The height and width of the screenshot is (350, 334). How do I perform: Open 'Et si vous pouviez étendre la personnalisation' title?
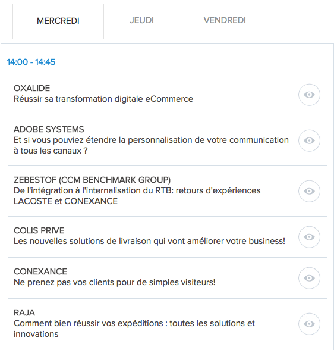tap(151, 145)
